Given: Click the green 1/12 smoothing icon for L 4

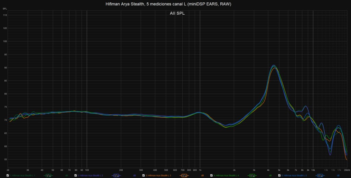Looking at the screenshot, I should [x=252, y=176].
